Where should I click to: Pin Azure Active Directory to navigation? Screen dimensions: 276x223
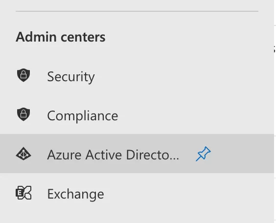pyautogui.click(x=203, y=154)
